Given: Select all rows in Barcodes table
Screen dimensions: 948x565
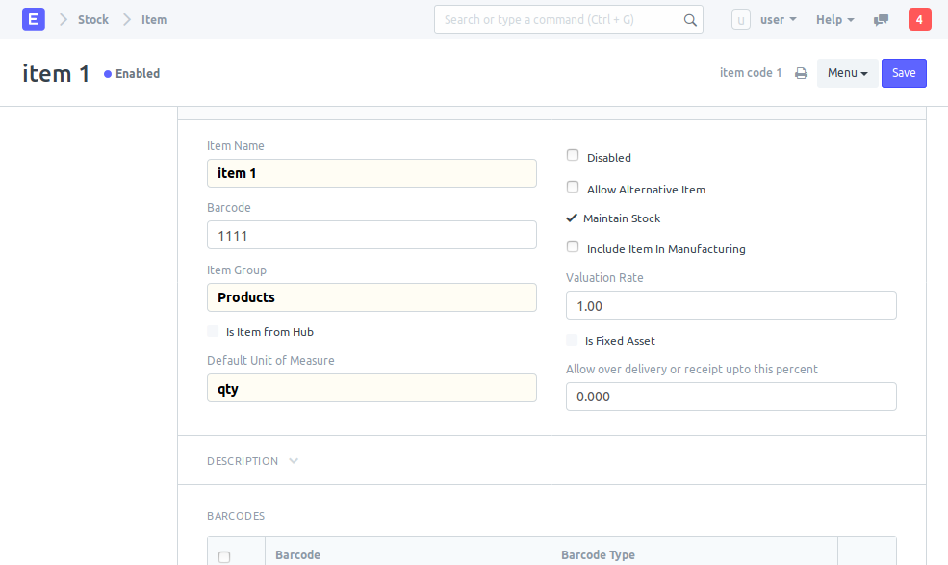Looking at the screenshot, I should pyautogui.click(x=224, y=556).
